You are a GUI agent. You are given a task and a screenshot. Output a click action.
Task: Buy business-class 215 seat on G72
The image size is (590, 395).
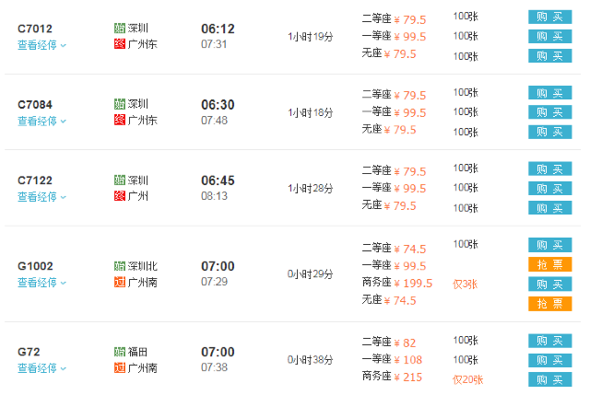tap(549, 379)
